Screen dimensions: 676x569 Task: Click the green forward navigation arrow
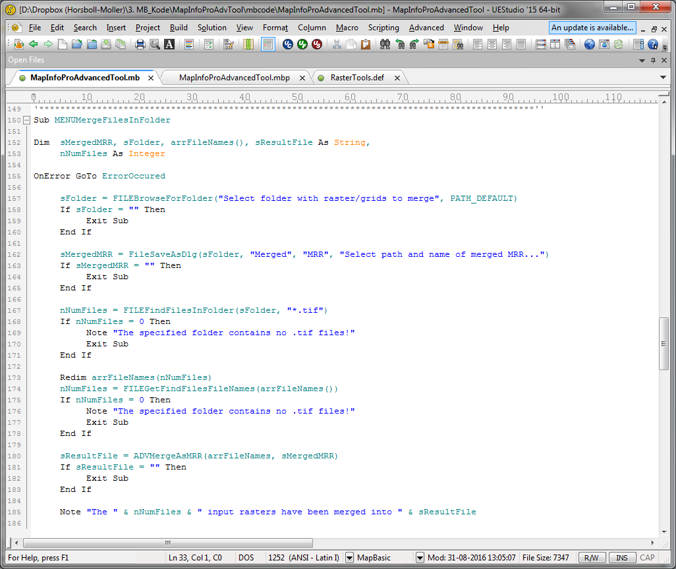[x=48, y=44]
